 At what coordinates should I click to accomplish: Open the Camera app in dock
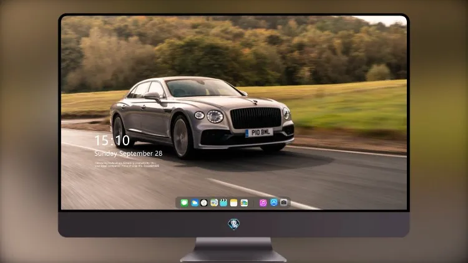(x=283, y=203)
